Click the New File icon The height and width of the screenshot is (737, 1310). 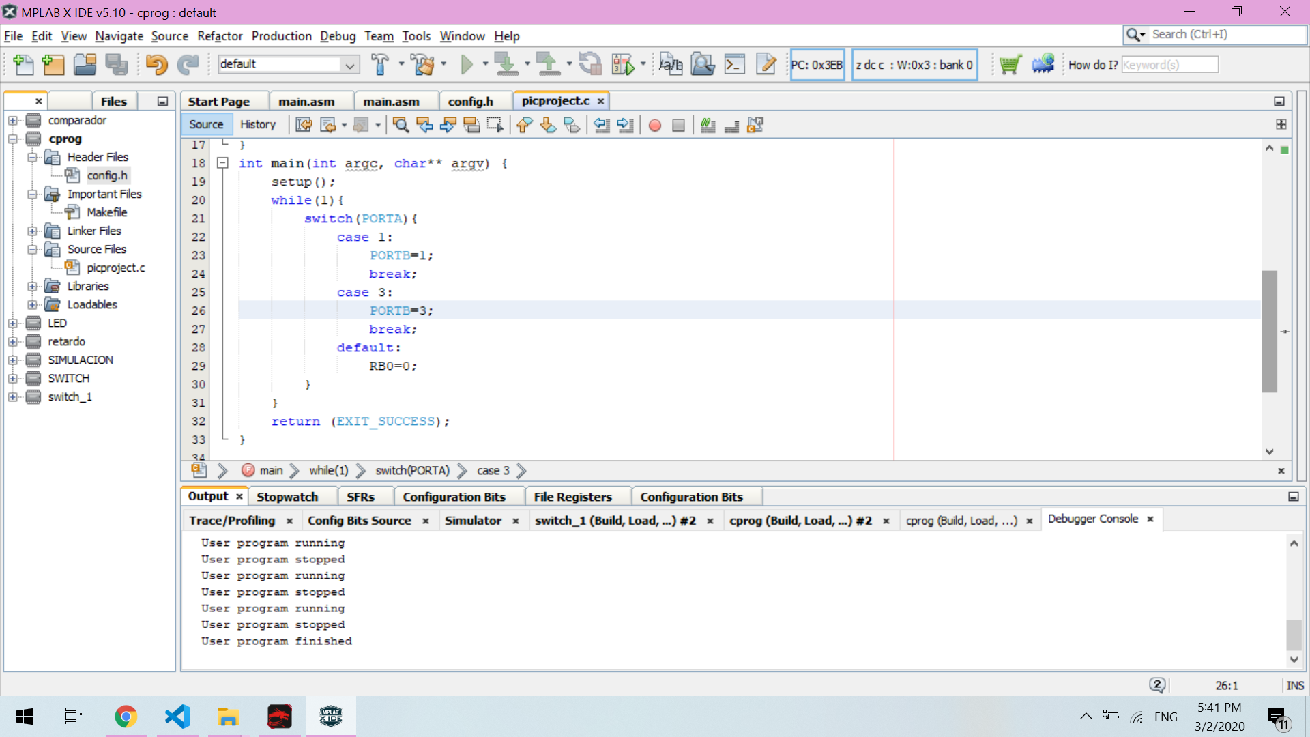click(23, 65)
